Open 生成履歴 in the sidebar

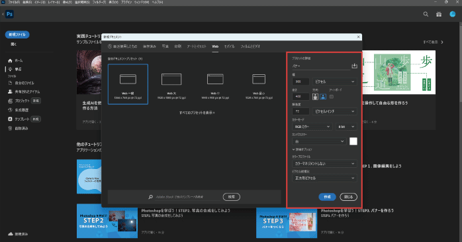(18, 110)
